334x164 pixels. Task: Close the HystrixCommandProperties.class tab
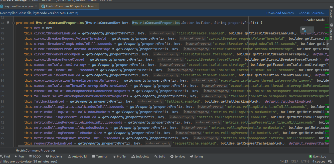[x=96, y=6]
